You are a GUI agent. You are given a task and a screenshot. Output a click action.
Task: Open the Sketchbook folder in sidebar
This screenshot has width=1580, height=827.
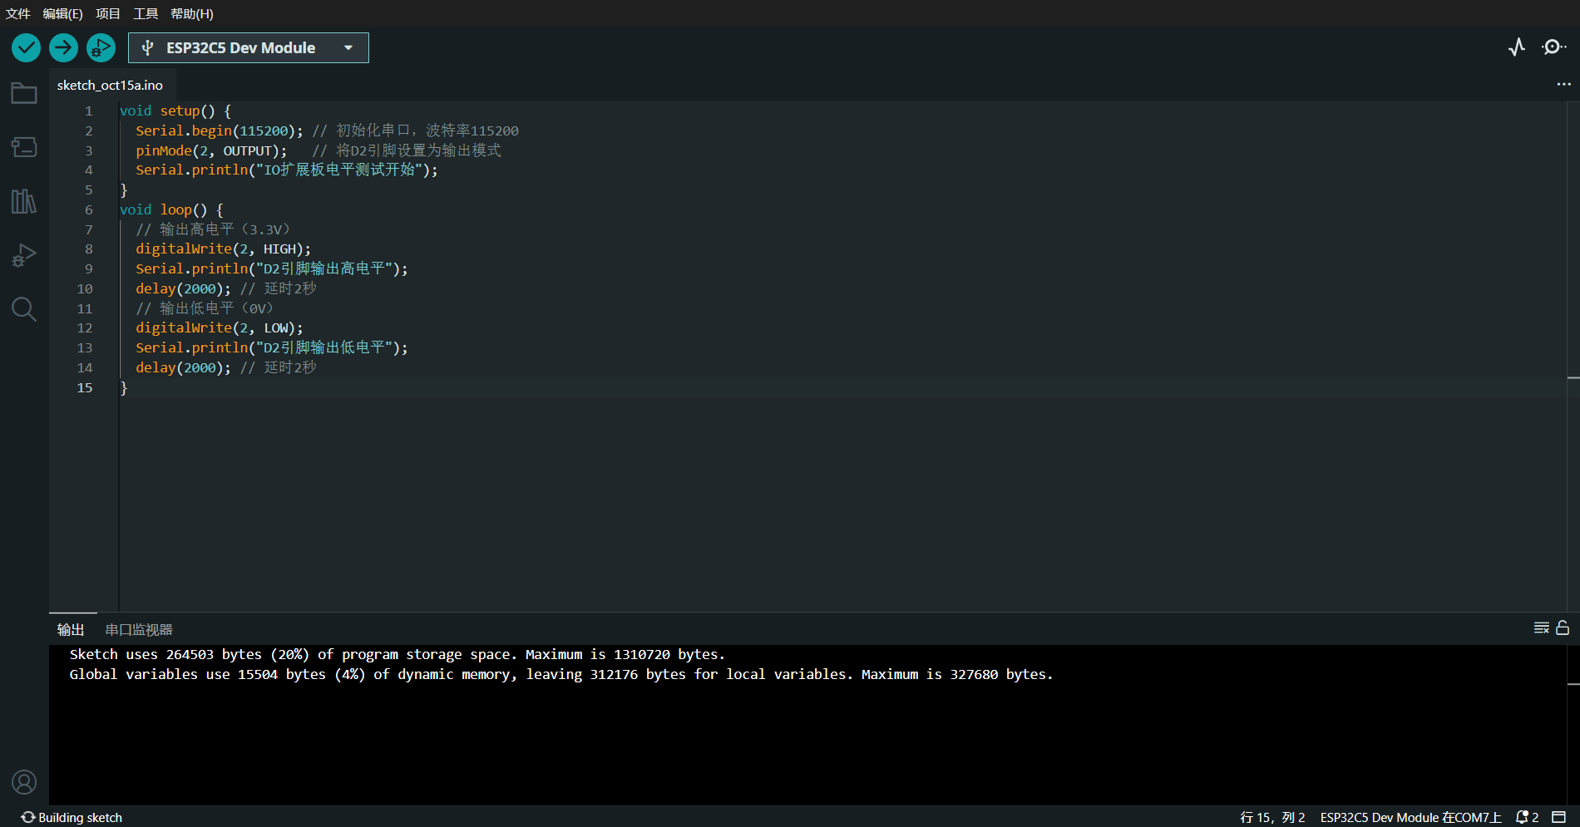point(24,93)
